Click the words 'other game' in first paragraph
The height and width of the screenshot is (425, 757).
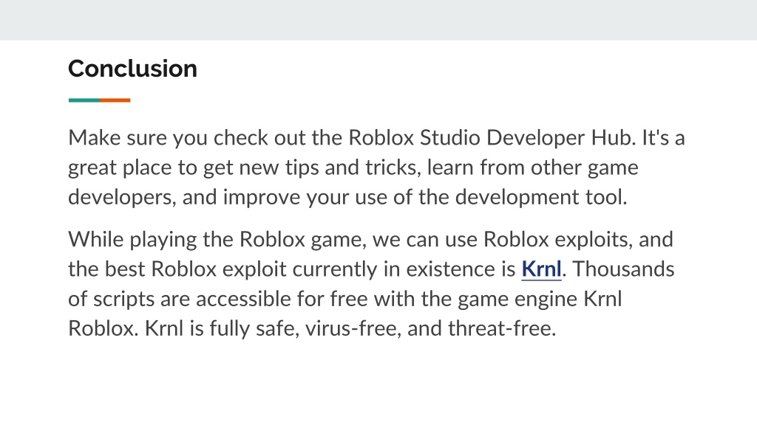[x=585, y=167]
